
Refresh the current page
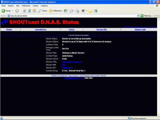29,11
